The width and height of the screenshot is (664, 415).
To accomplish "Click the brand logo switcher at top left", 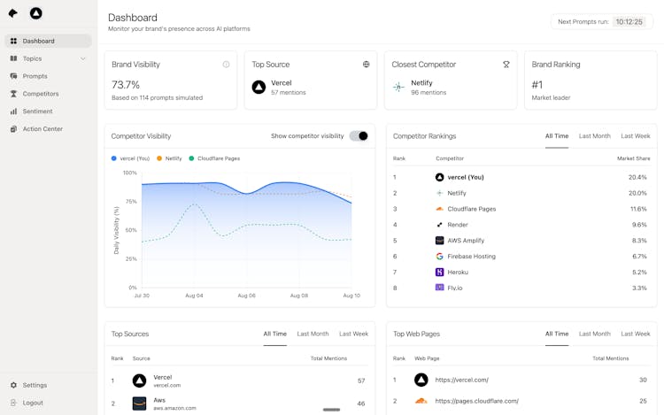I will (x=35, y=13).
